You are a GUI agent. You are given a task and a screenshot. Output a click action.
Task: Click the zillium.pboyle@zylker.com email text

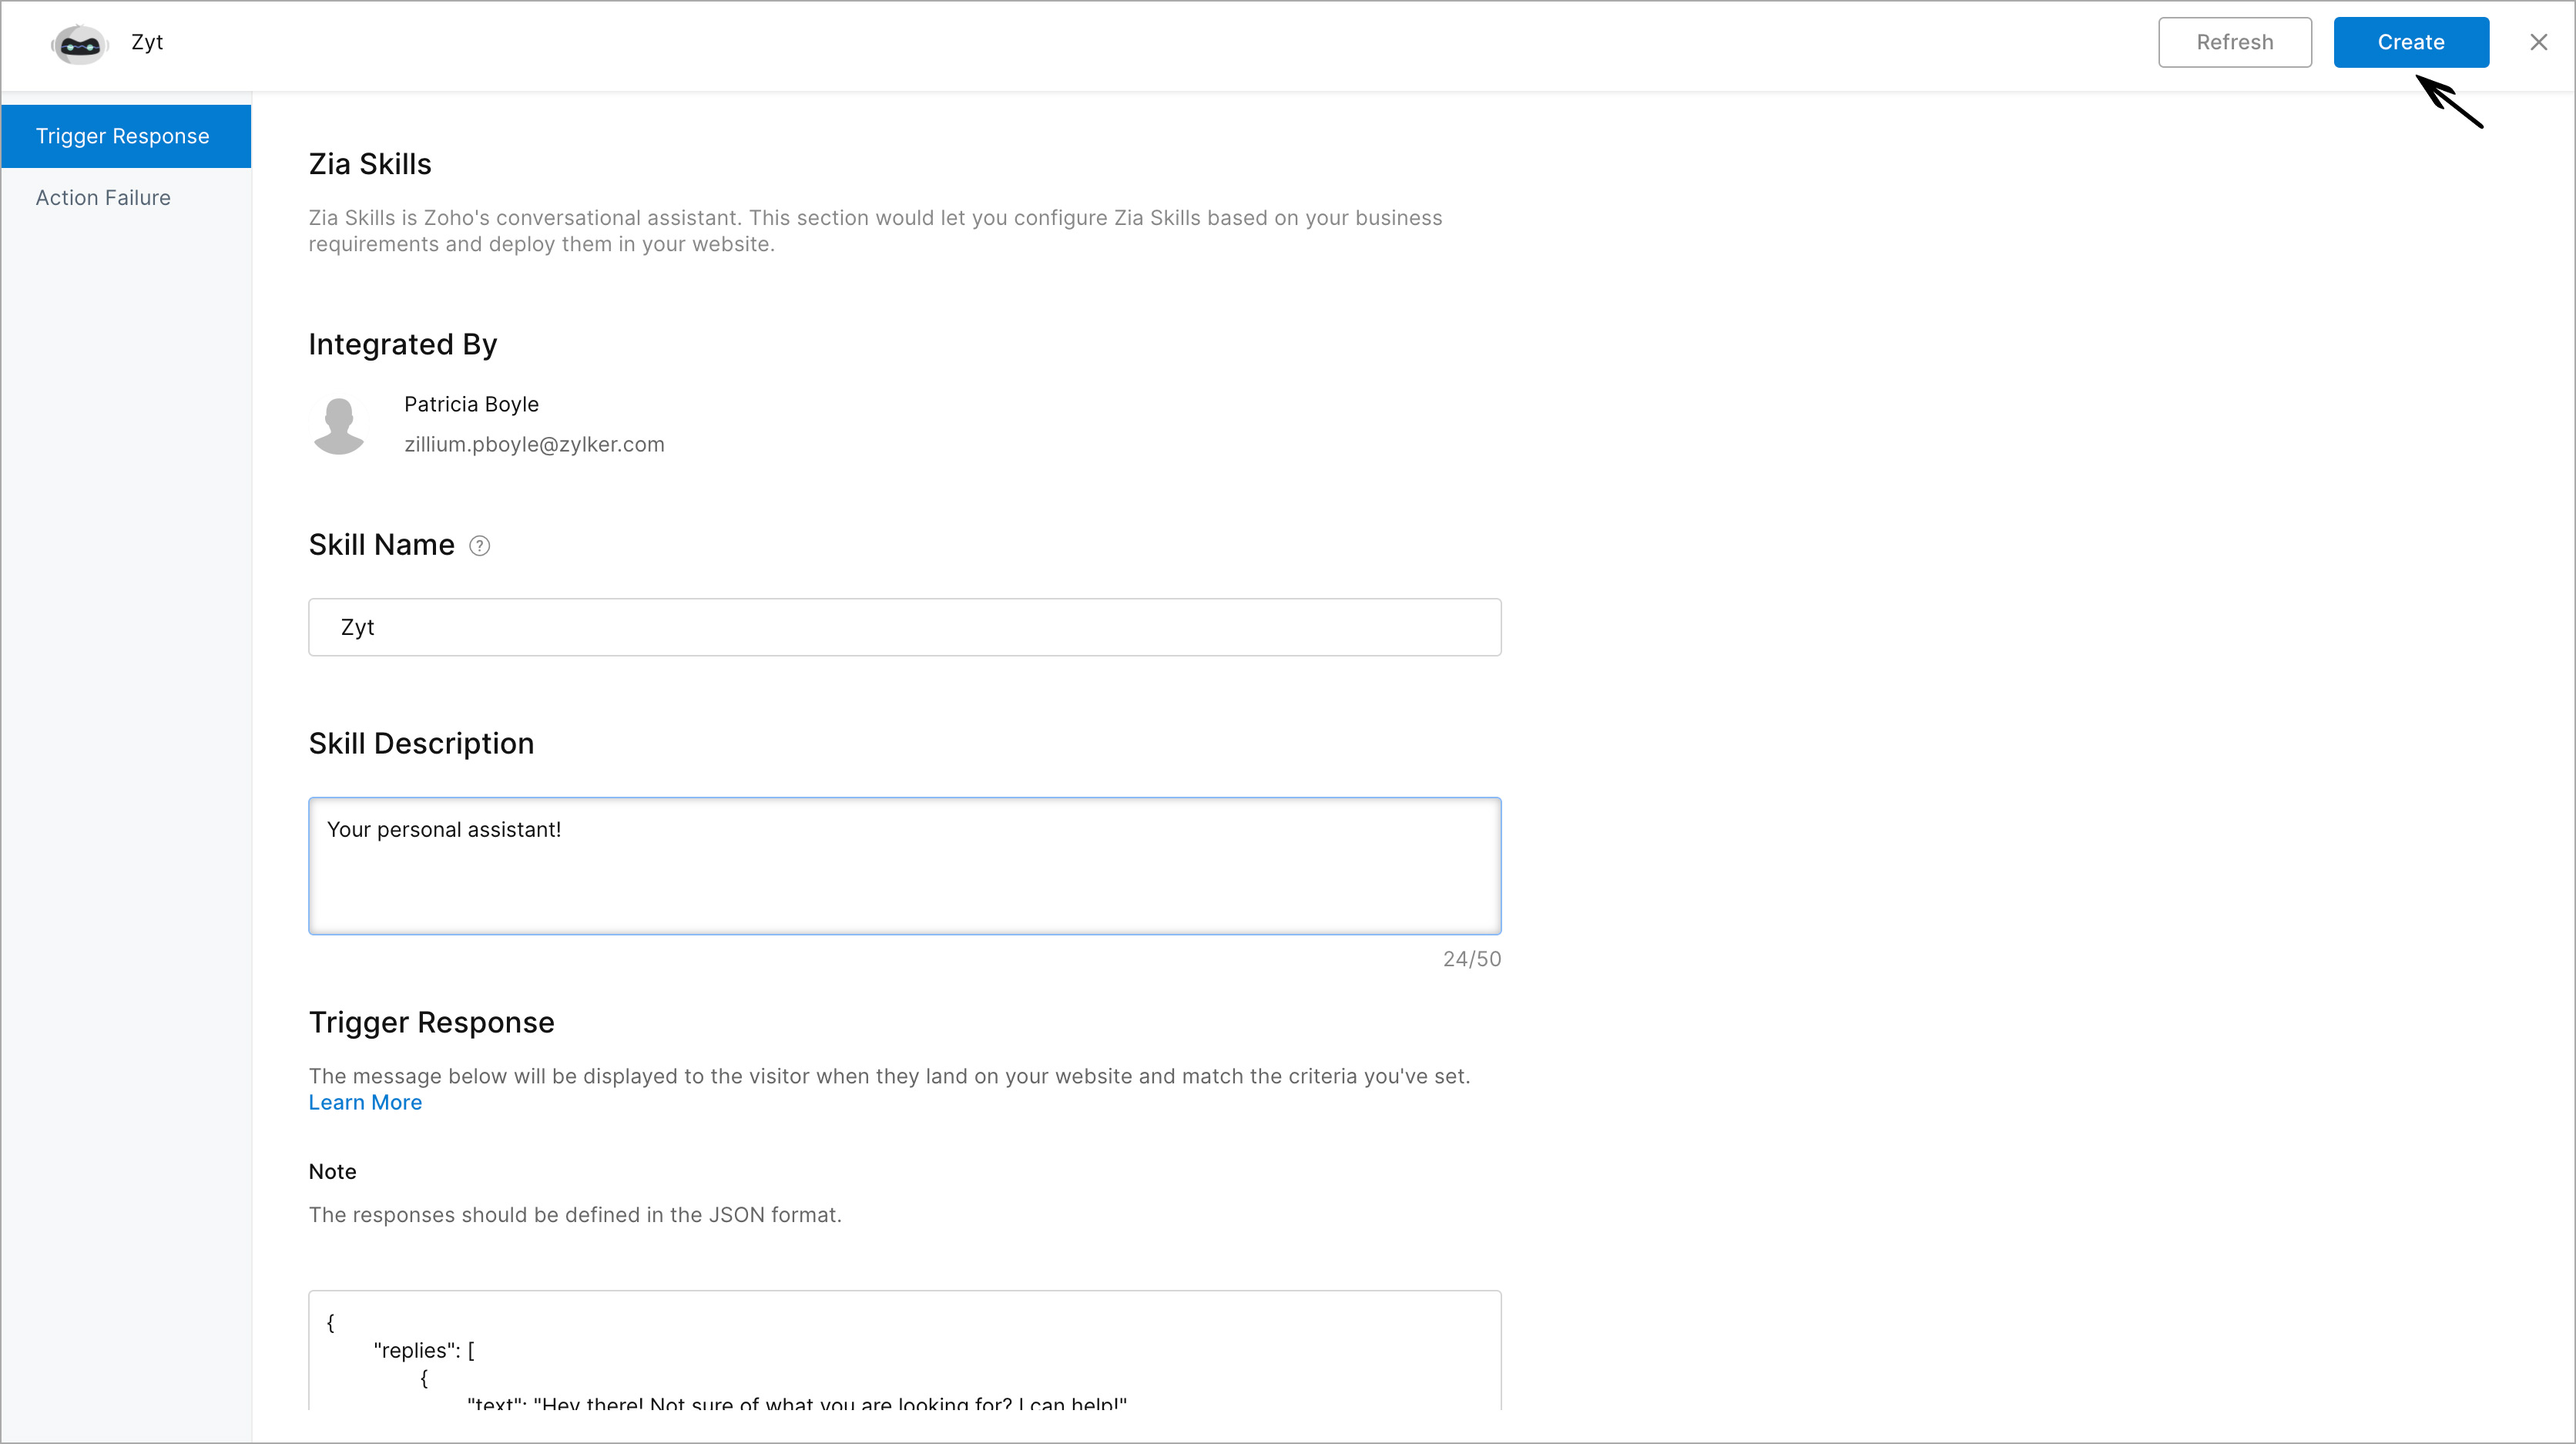(534, 444)
